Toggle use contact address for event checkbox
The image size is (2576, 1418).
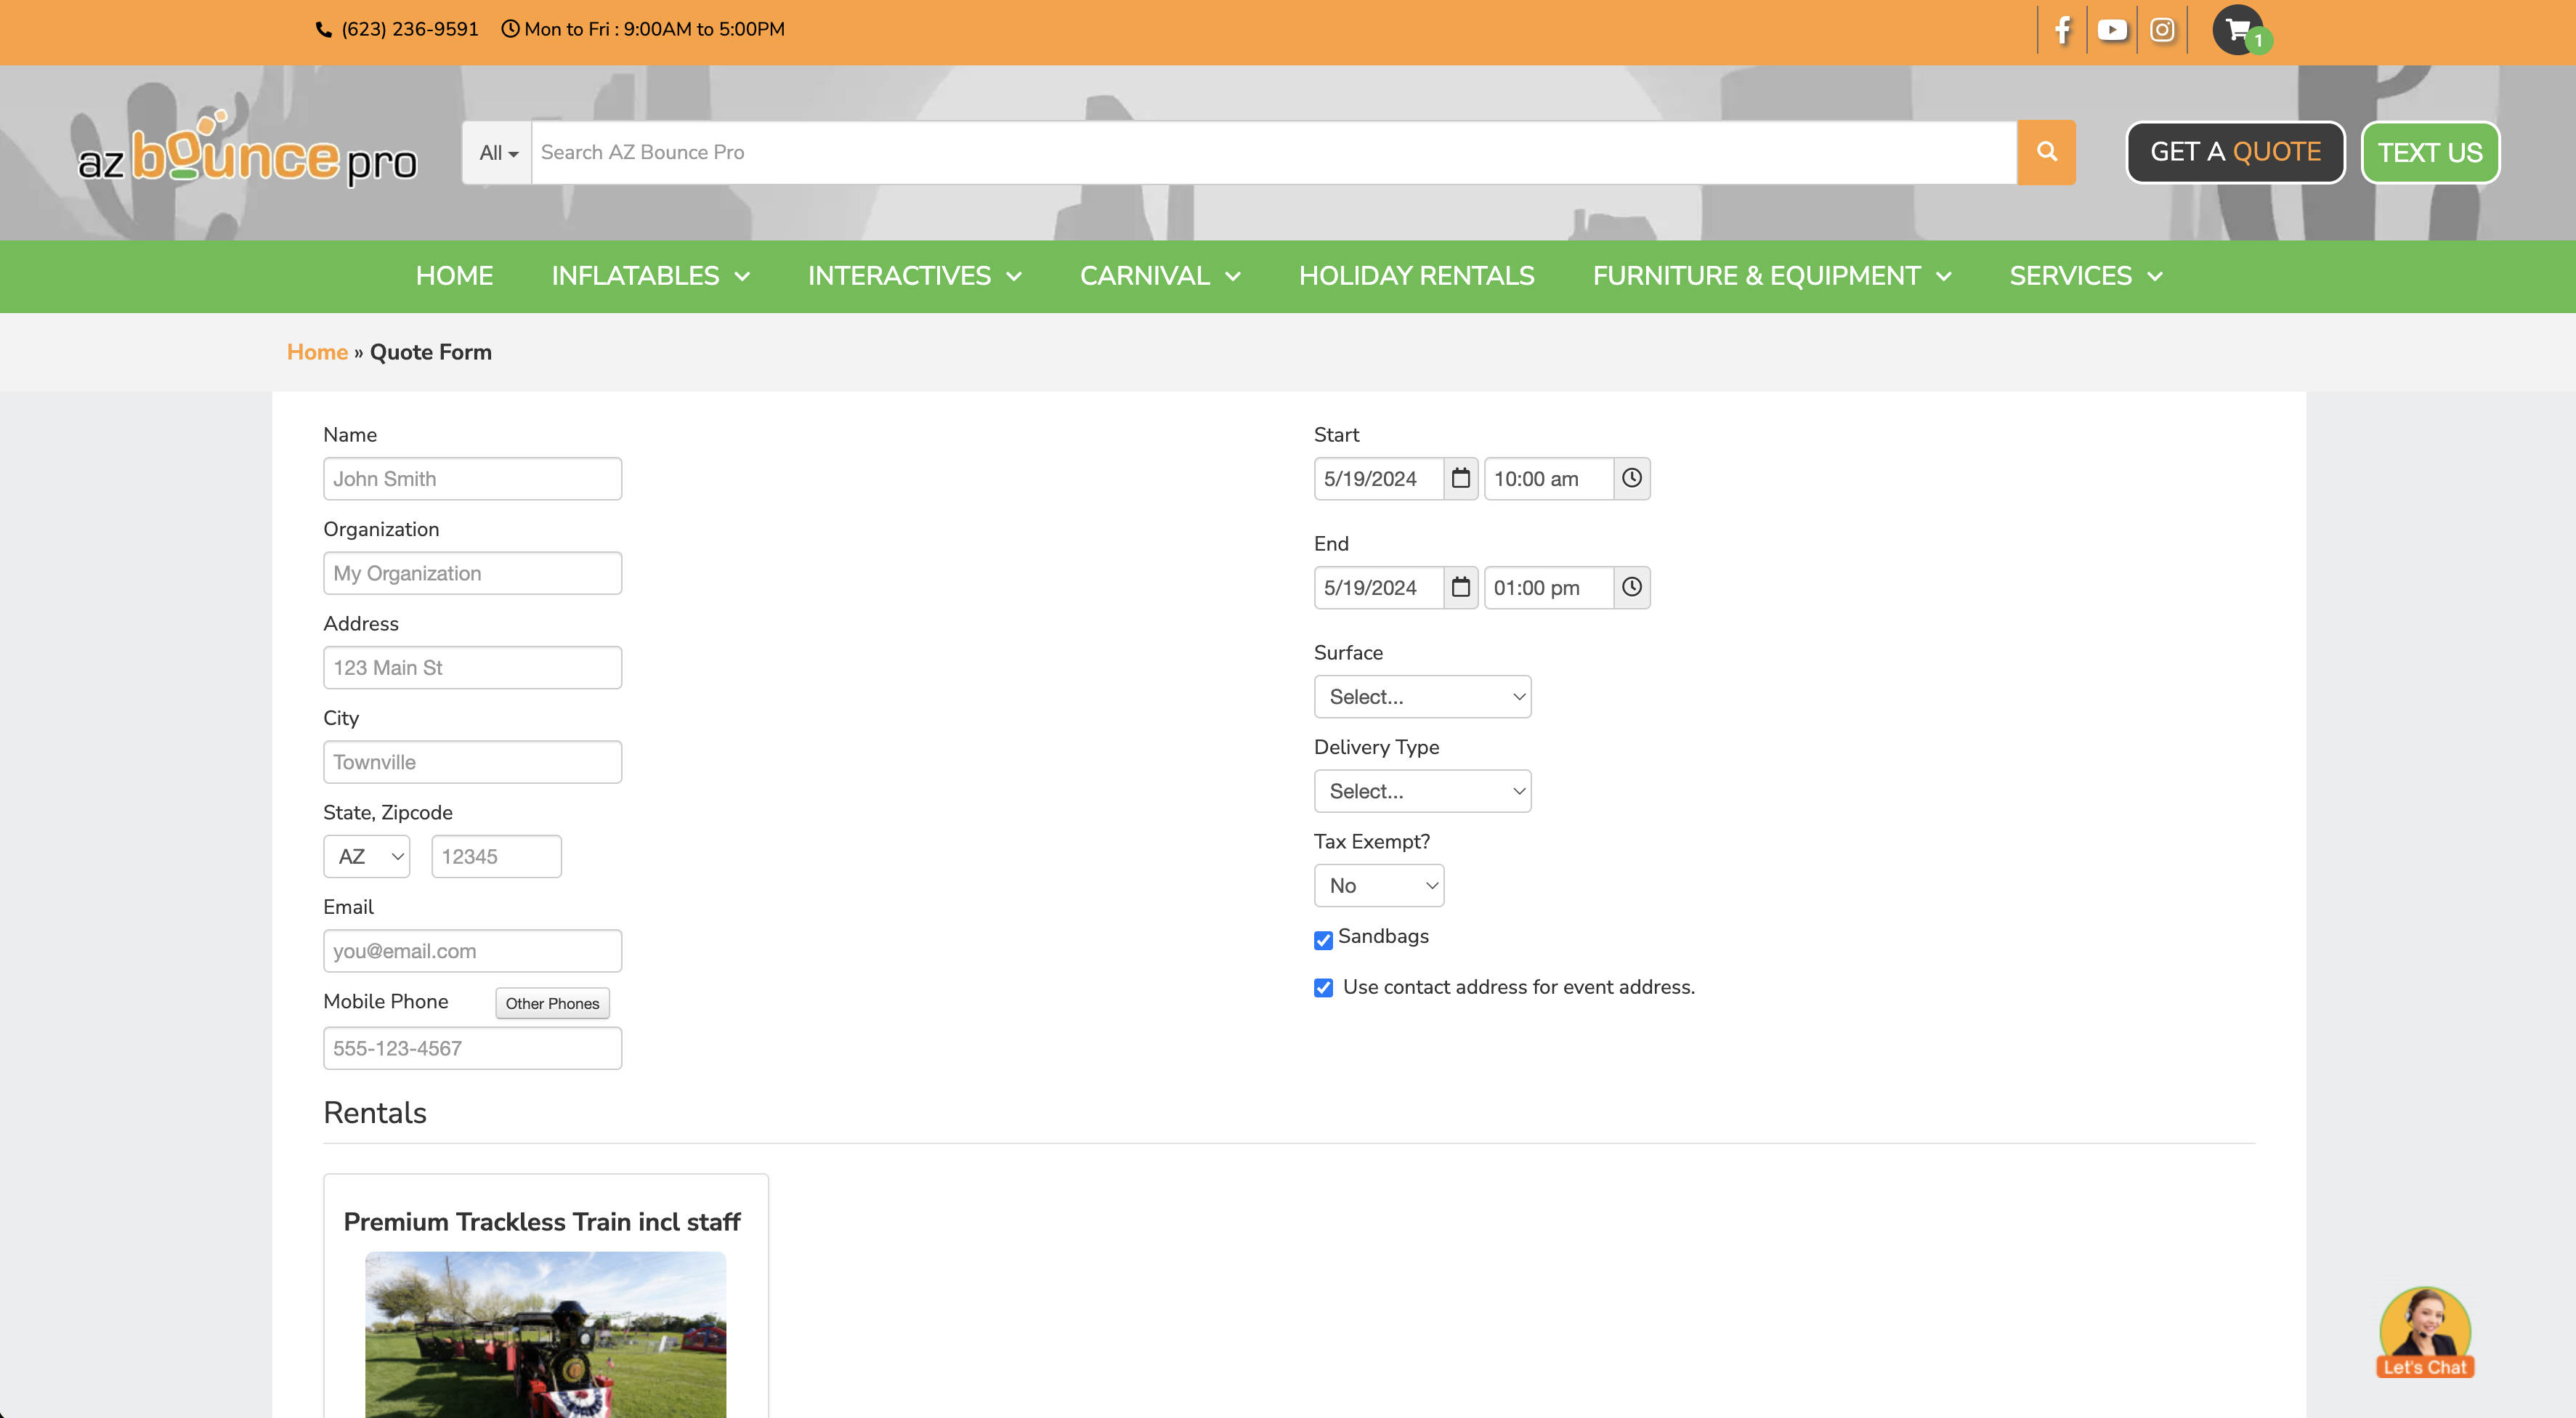pyautogui.click(x=1323, y=988)
